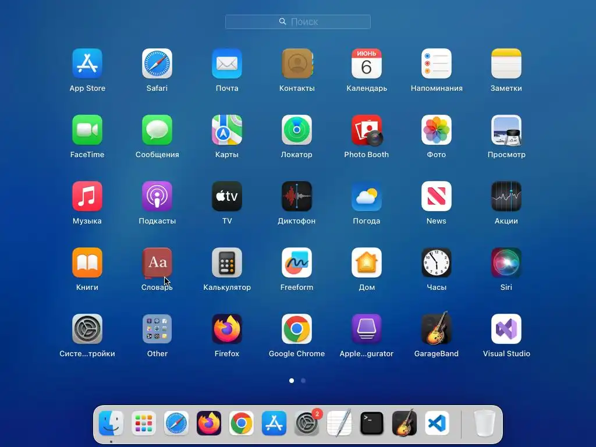Open App Store from Launchpad grid
The image size is (596, 447).
(87, 63)
